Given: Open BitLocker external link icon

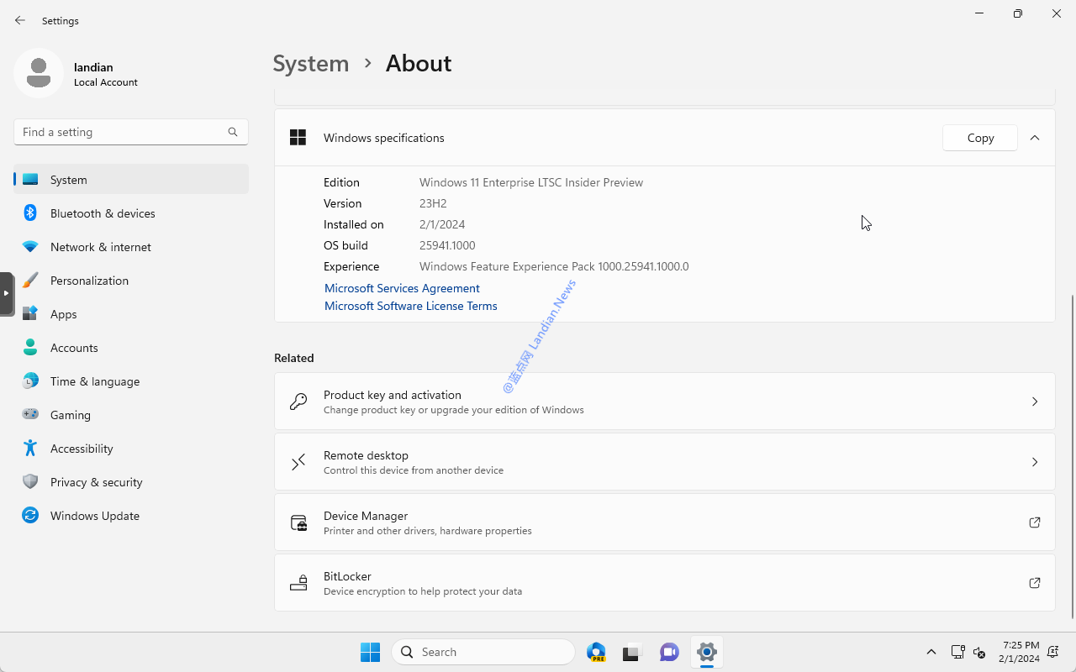Looking at the screenshot, I should (1035, 583).
